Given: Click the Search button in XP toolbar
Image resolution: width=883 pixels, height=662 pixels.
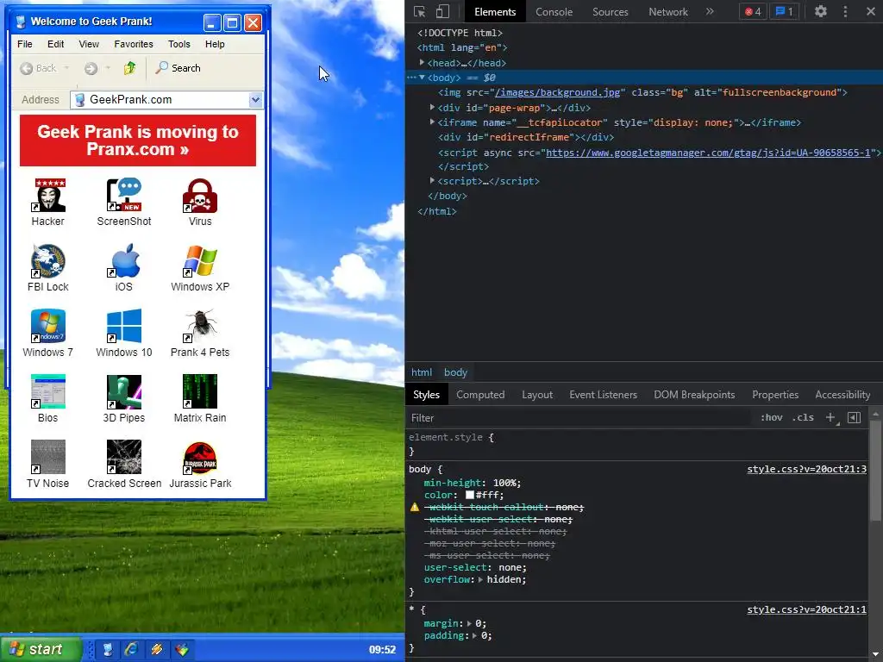Looking at the screenshot, I should pyautogui.click(x=178, y=68).
